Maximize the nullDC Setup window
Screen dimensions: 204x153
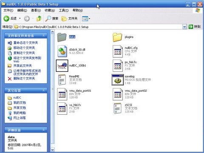[194, 4]
